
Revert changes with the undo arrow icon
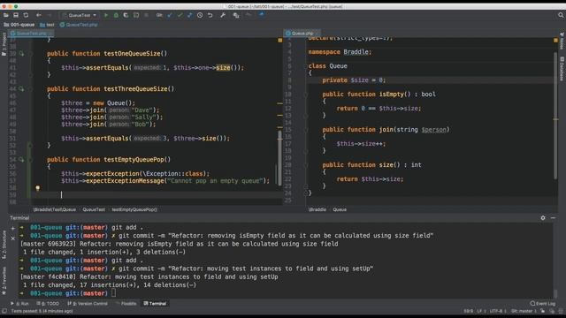tap(210, 15)
